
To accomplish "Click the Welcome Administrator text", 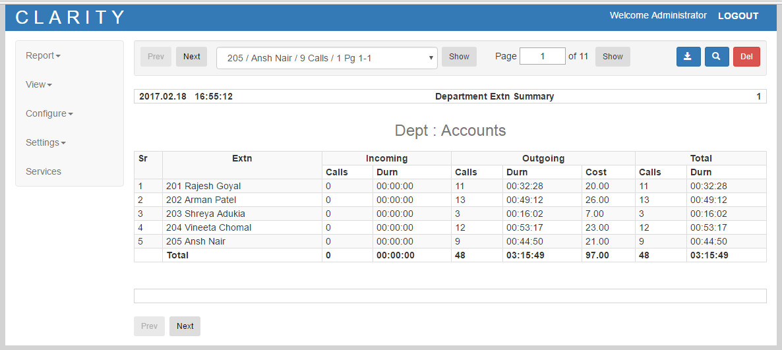I will (658, 15).
